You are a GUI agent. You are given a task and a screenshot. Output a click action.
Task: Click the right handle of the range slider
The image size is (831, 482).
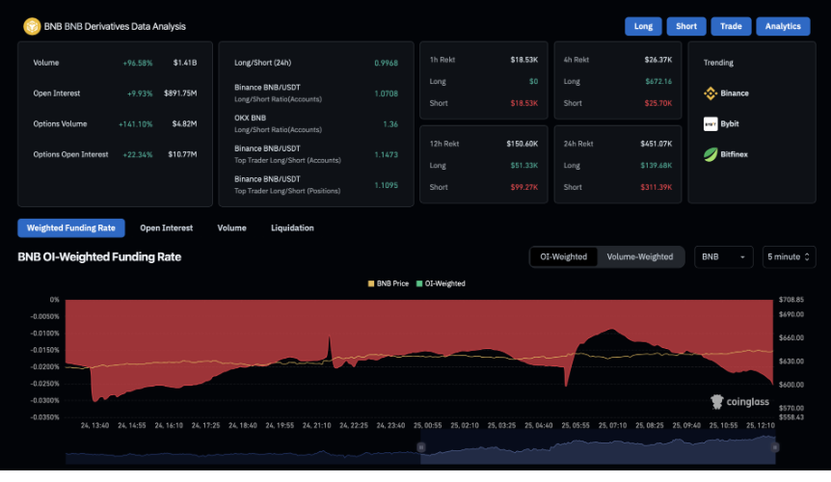click(775, 447)
